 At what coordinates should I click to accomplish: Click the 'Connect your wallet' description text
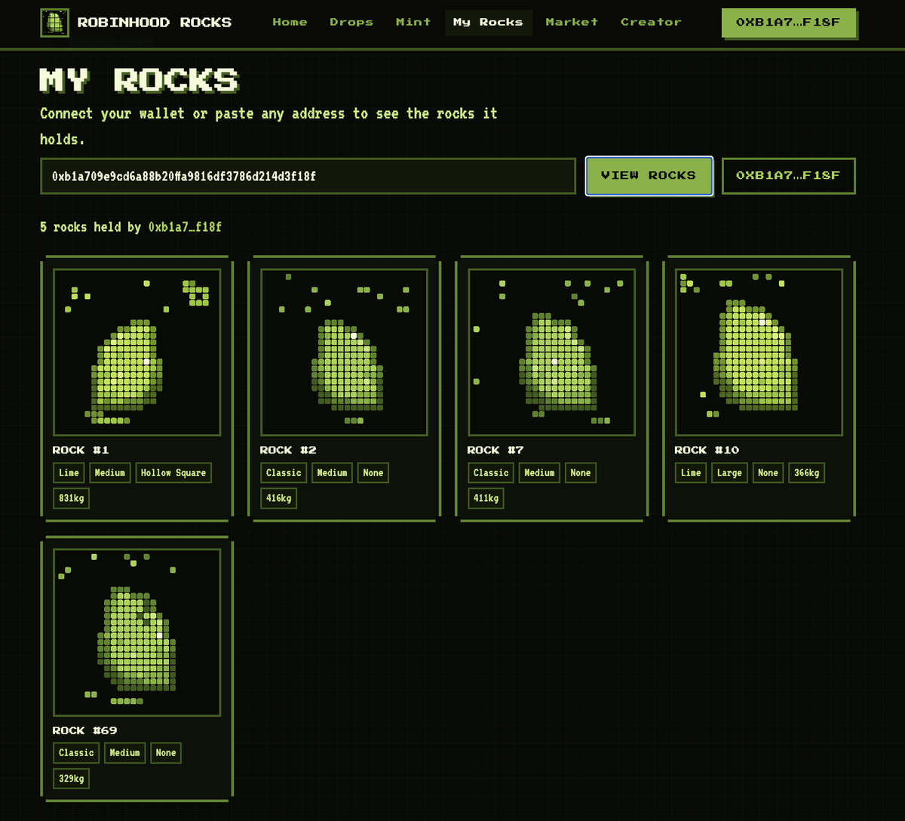pyautogui.click(x=269, y=126)
